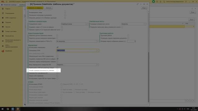Click the system clock in taskbar
This screenshot has width=198, height=111.
(193, 109)
